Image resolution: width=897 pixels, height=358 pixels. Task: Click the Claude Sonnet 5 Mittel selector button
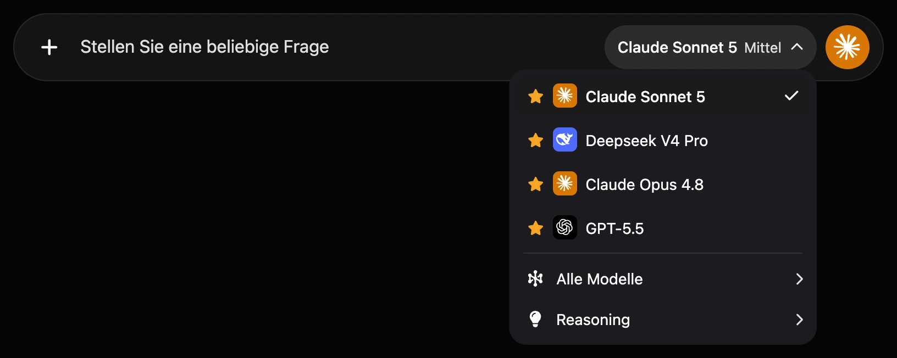(x=710, y=47)
